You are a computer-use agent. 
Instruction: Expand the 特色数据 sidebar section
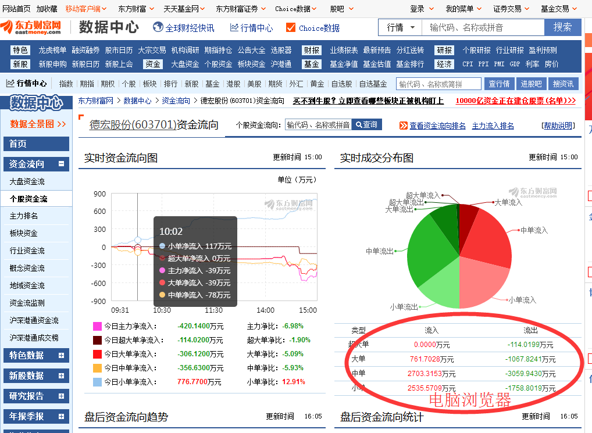pos(61,355)
